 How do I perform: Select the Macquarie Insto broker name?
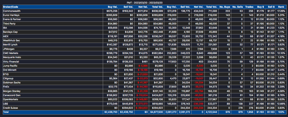(x=12, y=58)
